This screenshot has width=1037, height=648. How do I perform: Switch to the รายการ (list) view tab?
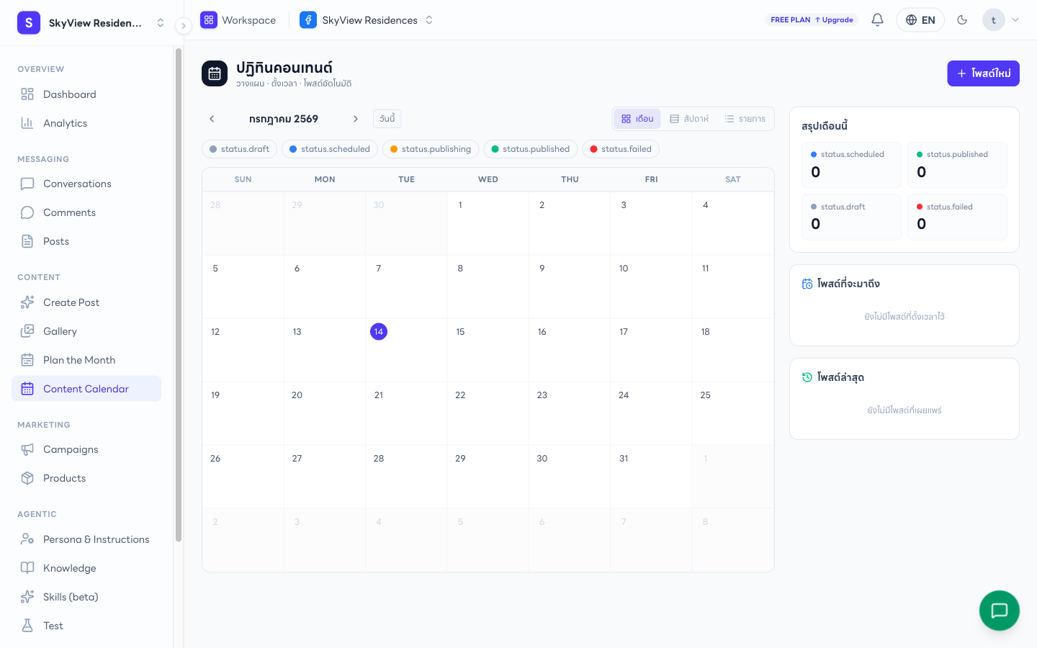point(745,119)
